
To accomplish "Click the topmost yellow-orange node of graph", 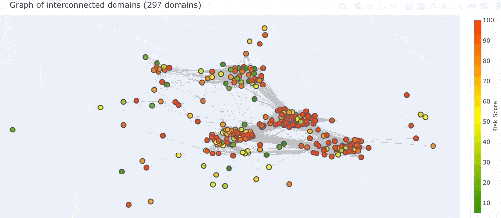I will [264, 28].
